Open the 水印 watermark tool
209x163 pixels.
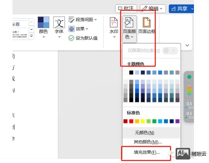114,27
